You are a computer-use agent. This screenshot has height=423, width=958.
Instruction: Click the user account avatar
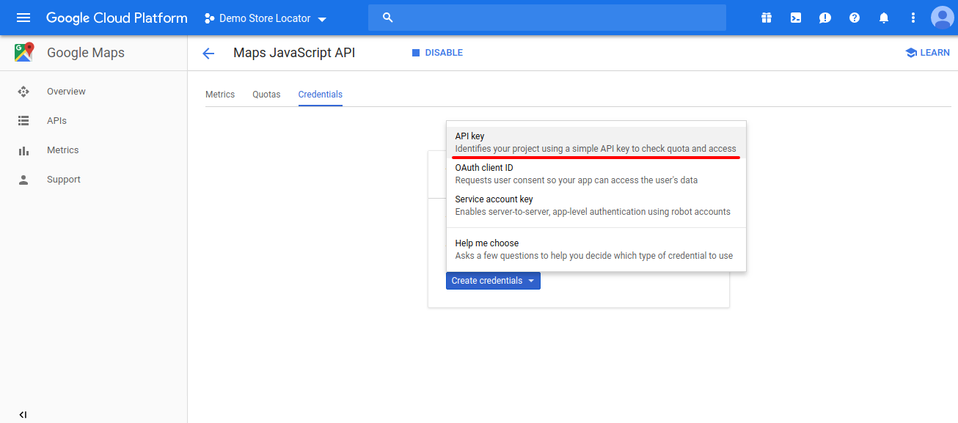click(942, 18)
